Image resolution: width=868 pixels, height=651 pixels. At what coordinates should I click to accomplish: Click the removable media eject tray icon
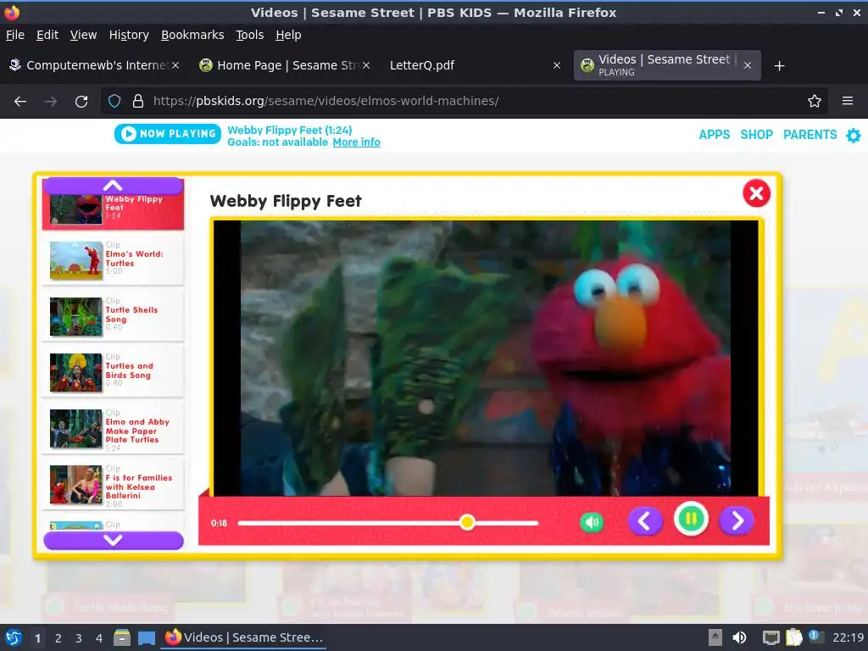(x=715, y=637)
